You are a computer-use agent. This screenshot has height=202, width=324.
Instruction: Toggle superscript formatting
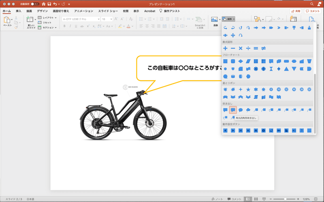click(88, 26)
